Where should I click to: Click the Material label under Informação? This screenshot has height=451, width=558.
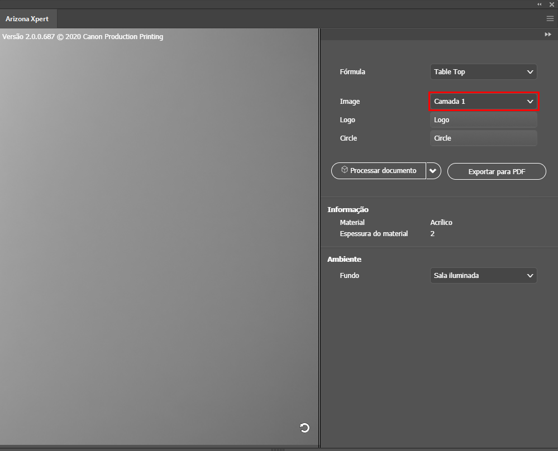(352, 223)
